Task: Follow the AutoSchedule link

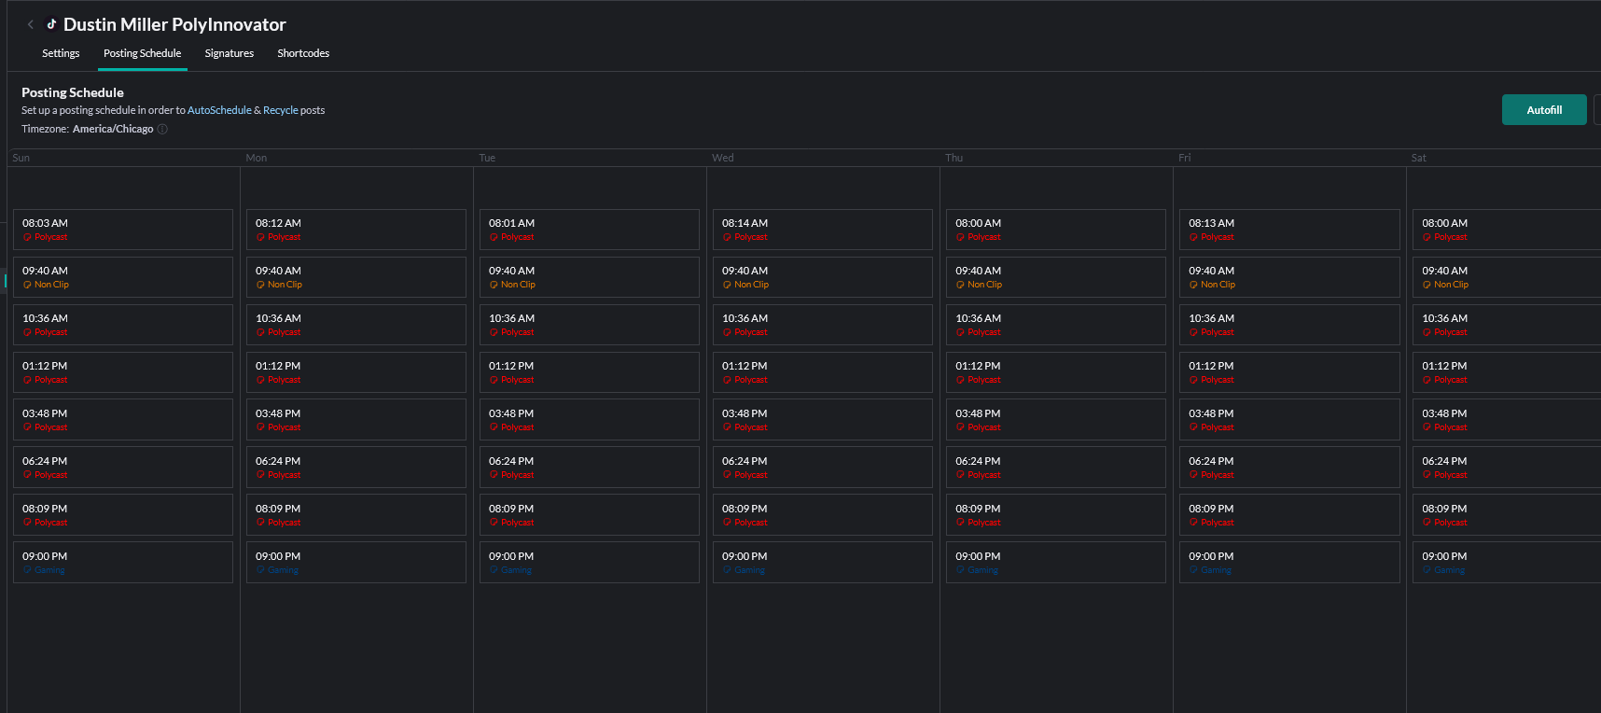Action: [219, 111]
